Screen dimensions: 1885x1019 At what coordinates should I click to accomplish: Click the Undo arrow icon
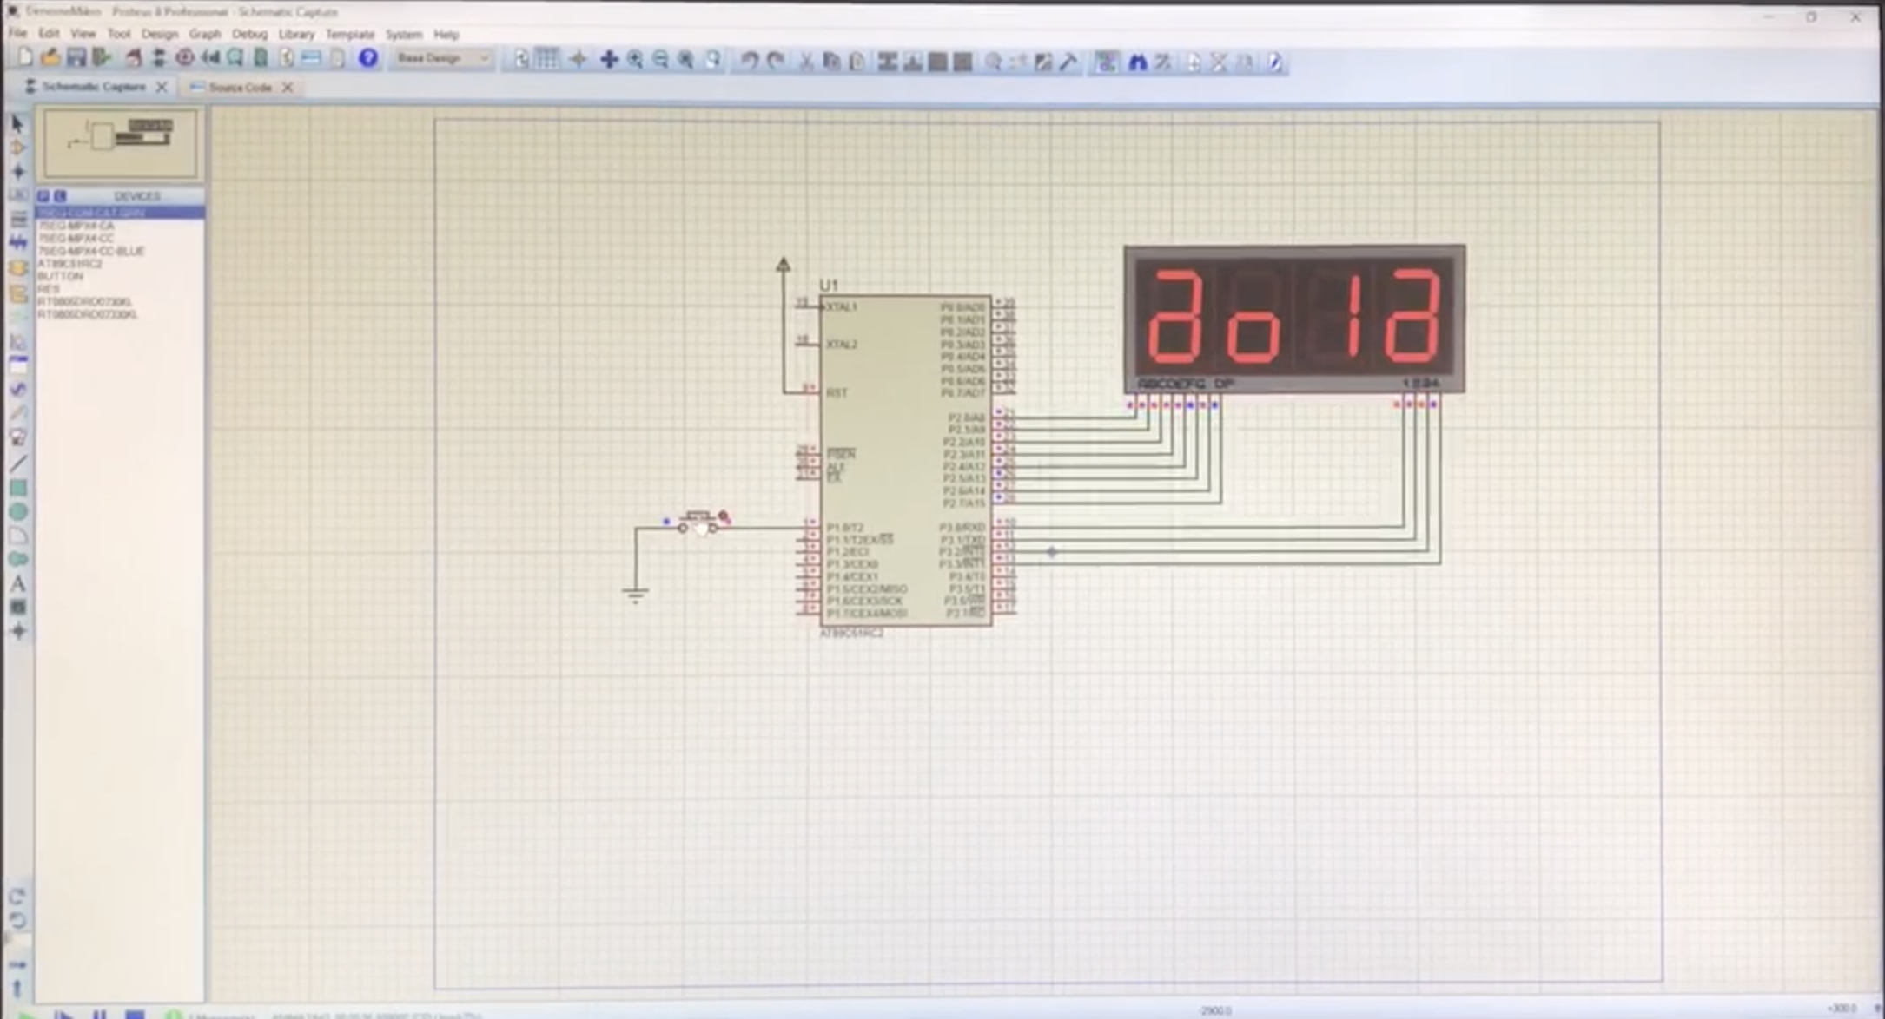click(749, 60)
